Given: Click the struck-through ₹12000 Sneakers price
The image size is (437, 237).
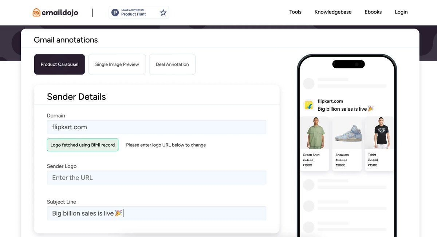Looking at the screenshot, I should click(341, 160).
